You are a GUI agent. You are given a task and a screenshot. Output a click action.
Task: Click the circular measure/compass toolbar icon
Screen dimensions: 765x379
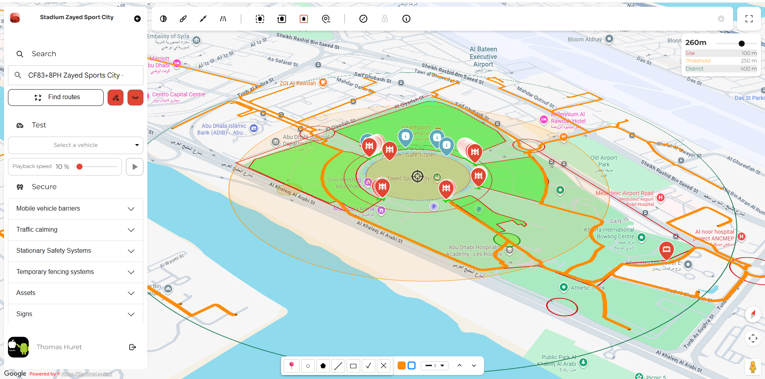tap(363, 19)
